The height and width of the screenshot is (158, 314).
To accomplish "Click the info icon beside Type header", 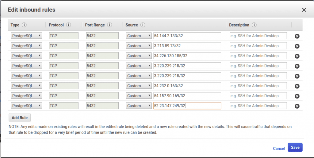I will point(24,25).
